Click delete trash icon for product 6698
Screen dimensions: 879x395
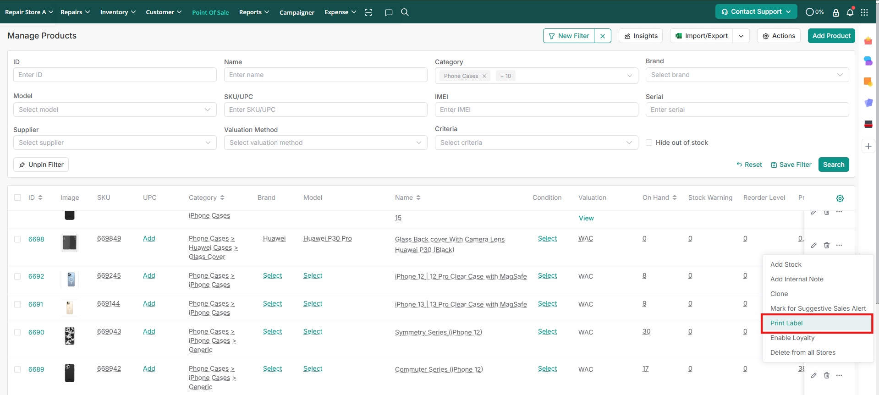(x=827, y=245)
